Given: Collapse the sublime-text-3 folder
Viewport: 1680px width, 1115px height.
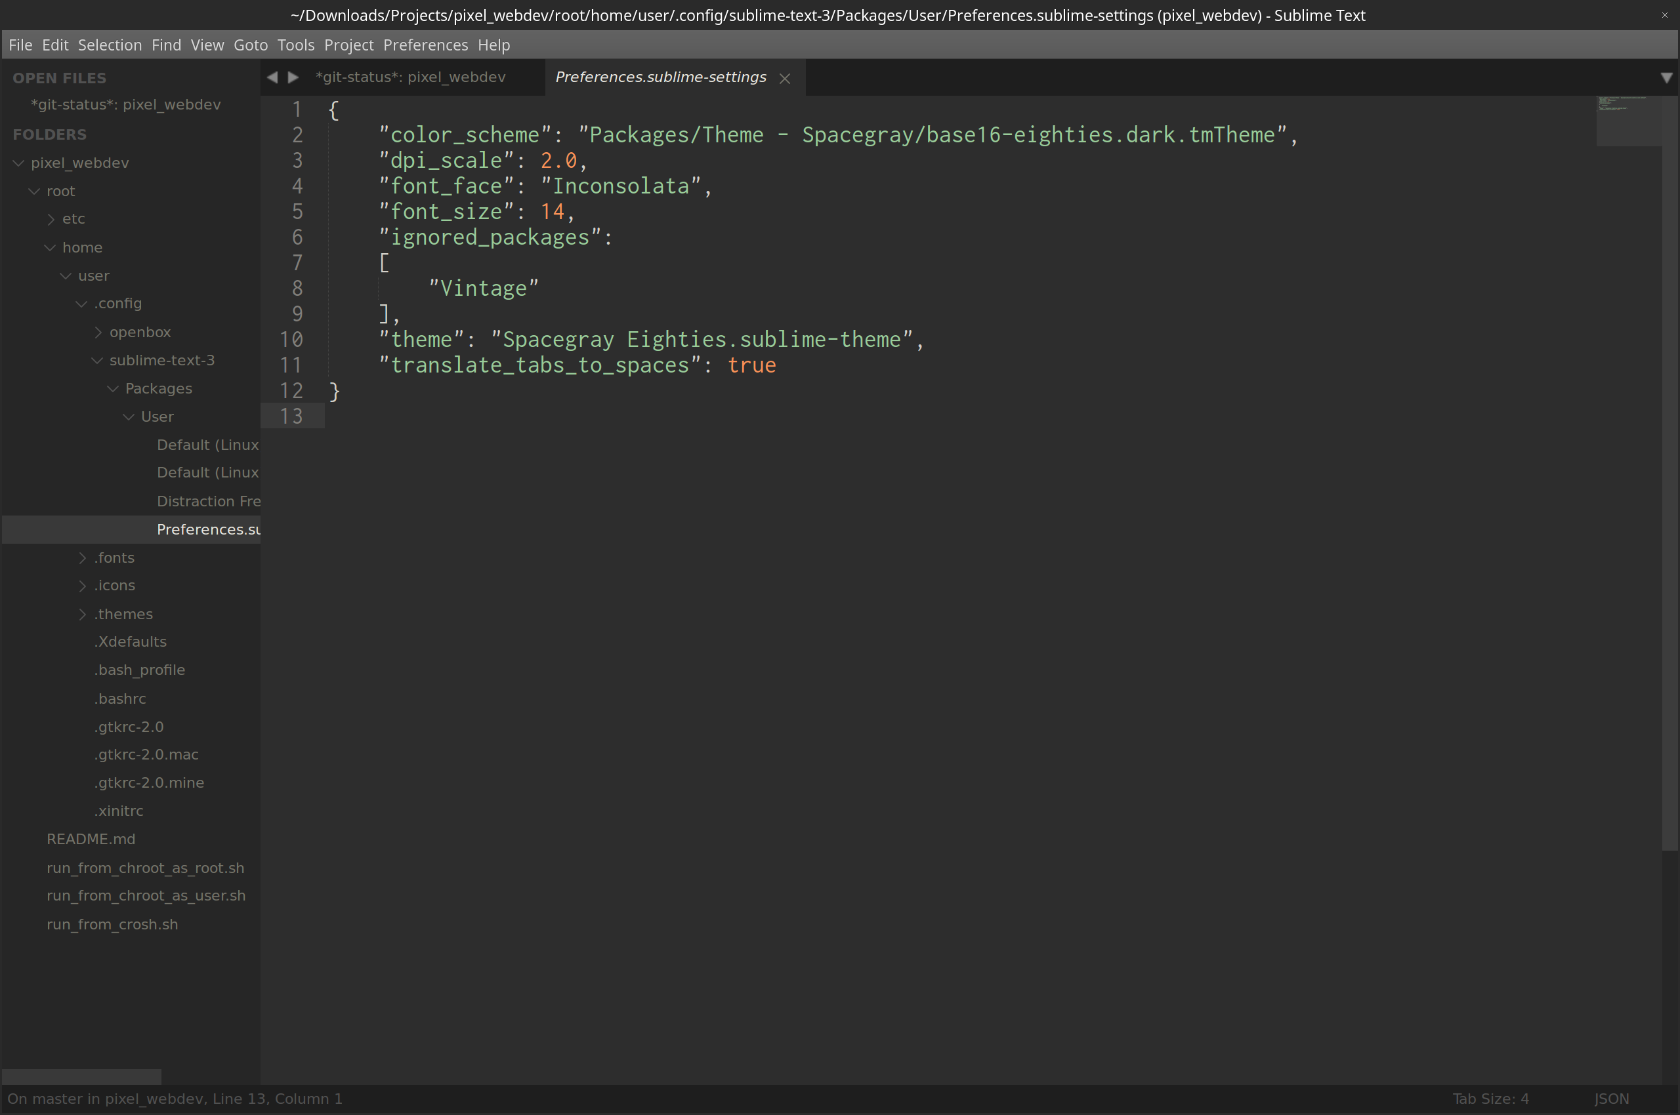Looking at the screenshot, I should (98, 361).
